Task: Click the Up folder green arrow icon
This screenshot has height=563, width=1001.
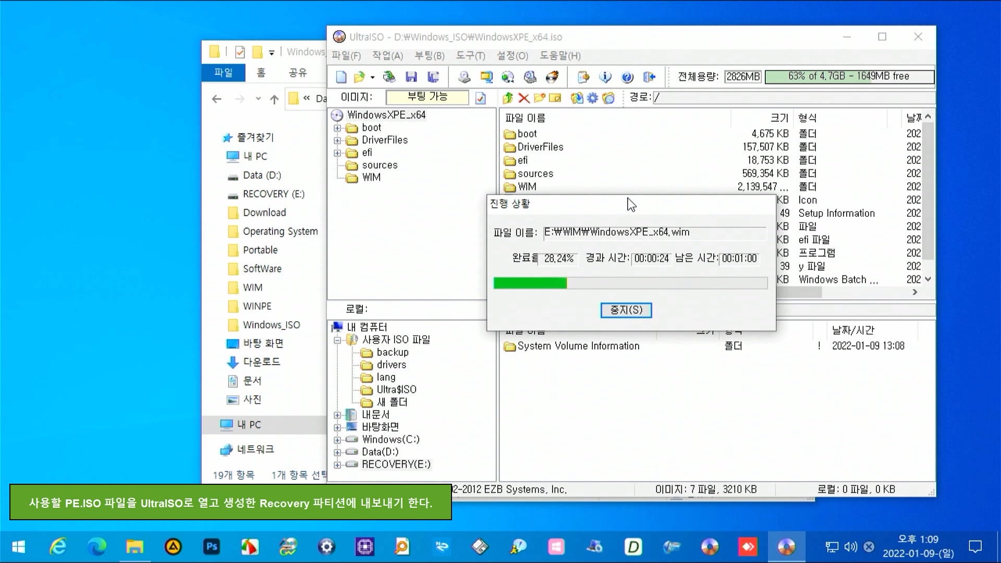Action: [508, 98]
